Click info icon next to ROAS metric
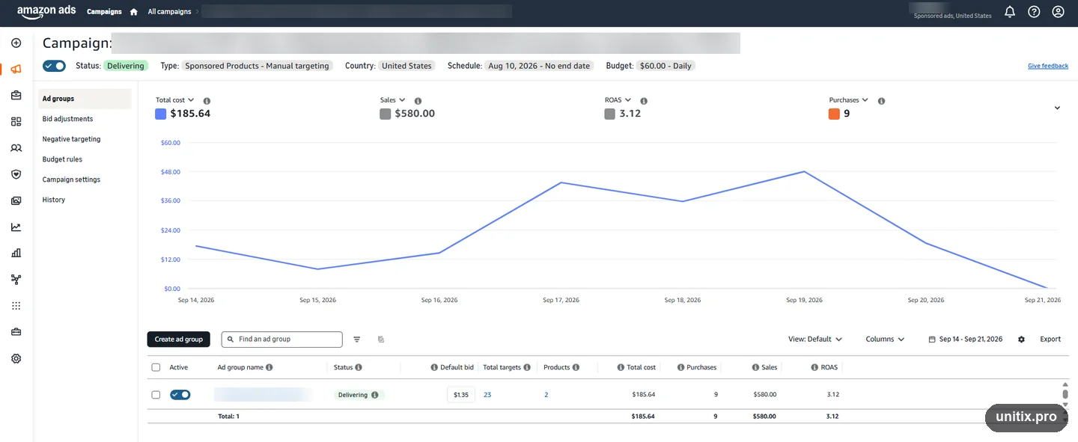 (644, 101)
